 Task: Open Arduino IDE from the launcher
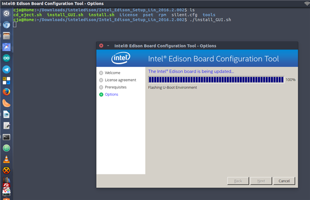coord(7,58)
